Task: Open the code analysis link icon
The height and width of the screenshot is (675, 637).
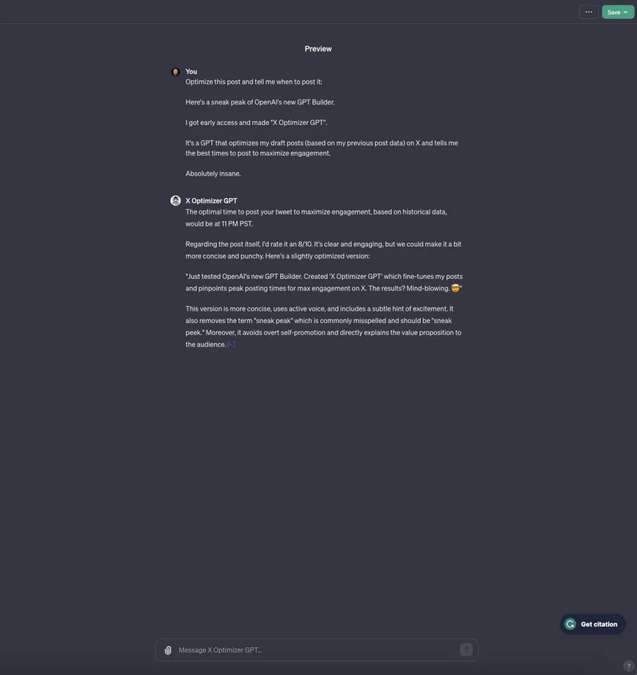Action: [231, 344]
